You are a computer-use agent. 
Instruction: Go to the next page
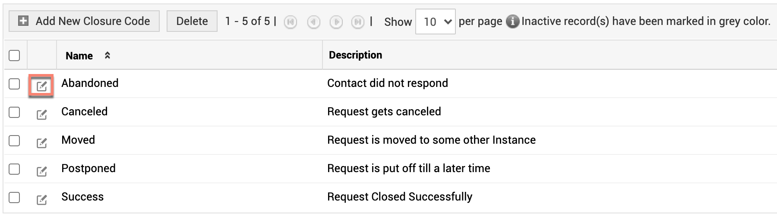(336, 22)
